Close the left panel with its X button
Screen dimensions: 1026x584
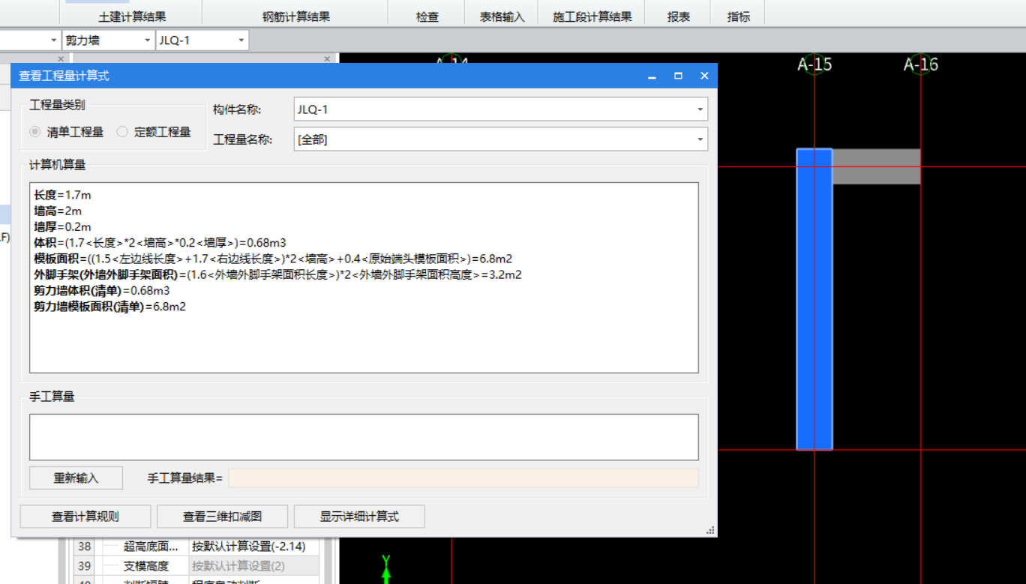pyautogui.click(x=61, y=58)
